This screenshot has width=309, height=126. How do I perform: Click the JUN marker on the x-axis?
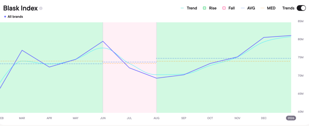103,118
